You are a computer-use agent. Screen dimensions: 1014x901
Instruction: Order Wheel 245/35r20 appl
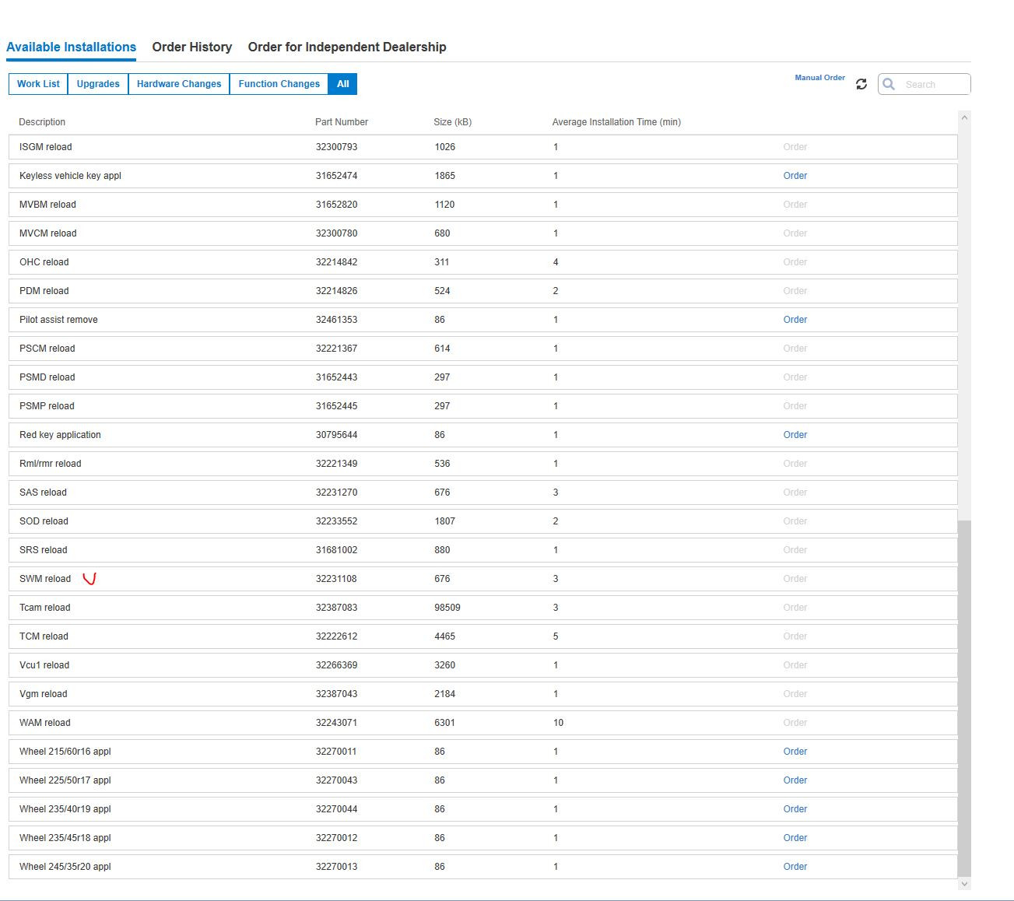[795, 867]
